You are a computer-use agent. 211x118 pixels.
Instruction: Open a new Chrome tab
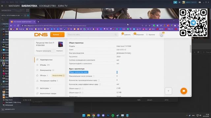pos(38,22)
